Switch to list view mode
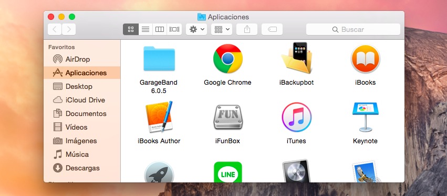This screenshot has height=196, width=447. pyautogui.click(x=145, y=29)
